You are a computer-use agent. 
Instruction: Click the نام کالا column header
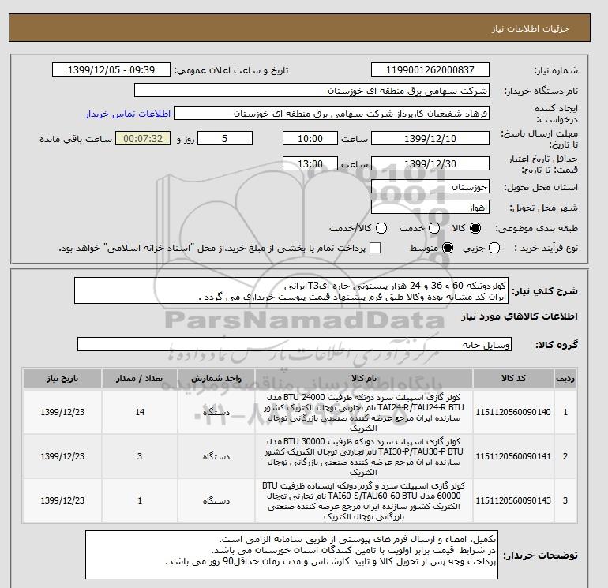point(364,378)
